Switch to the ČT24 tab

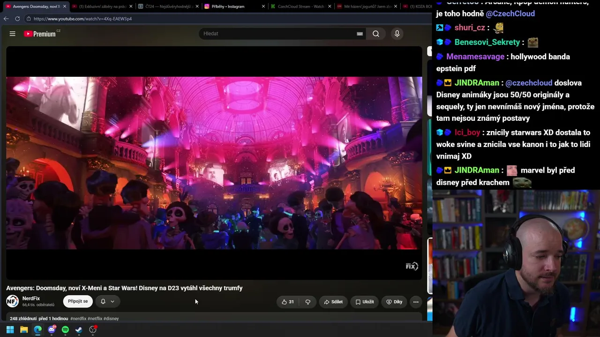[168, 7]
